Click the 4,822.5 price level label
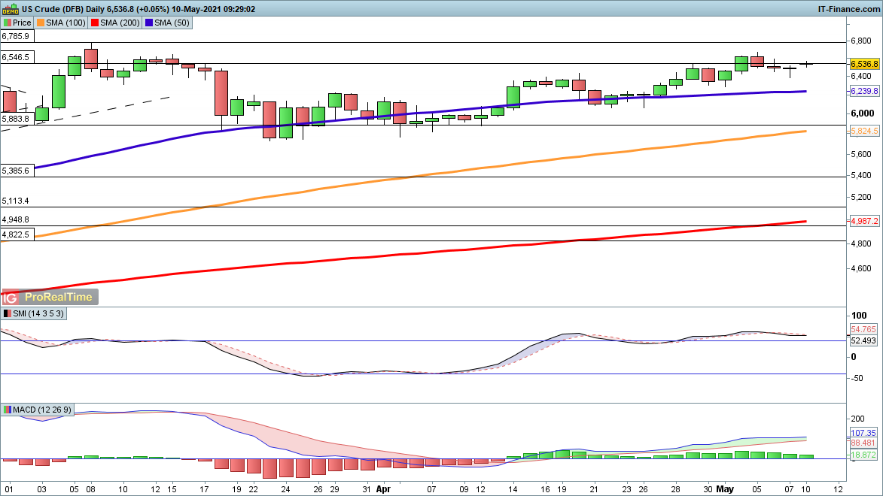The image size is (883, 496). (16, 234)
